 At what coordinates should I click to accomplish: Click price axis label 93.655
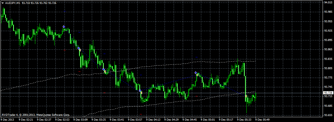pyautogui.click(x=328, y=115)
